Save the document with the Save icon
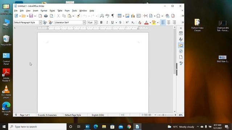This screenshot has height=130, width=232. pyautogui.click(x=31, y=16)
